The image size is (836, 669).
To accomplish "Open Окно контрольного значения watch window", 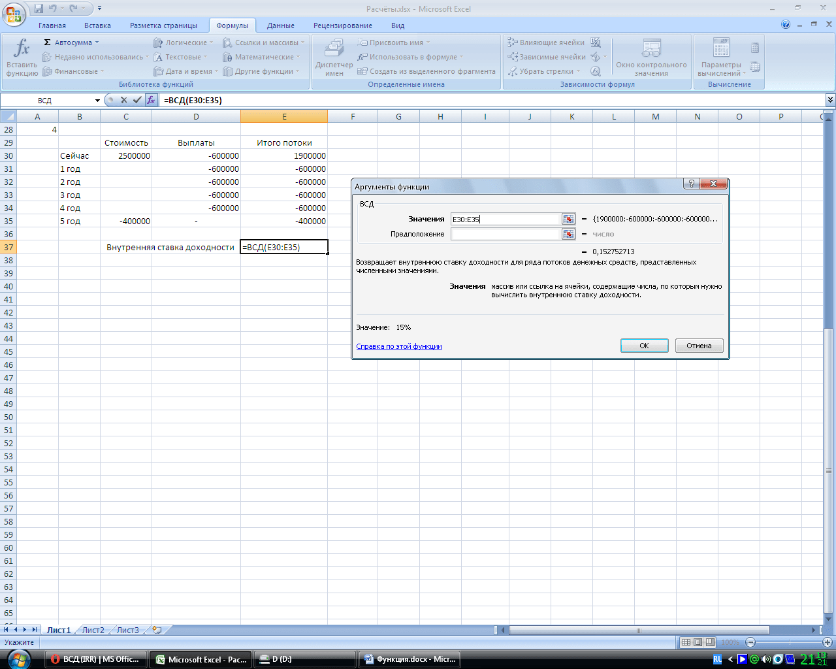I will click(x=651, y=57).
